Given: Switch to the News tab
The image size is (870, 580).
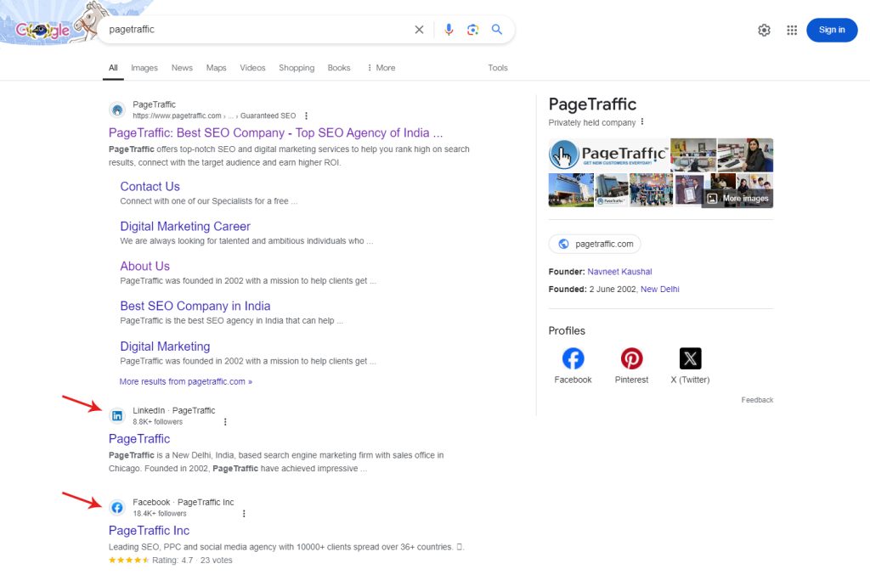Looking at the screenshot, I should click(x=182, y=68).
